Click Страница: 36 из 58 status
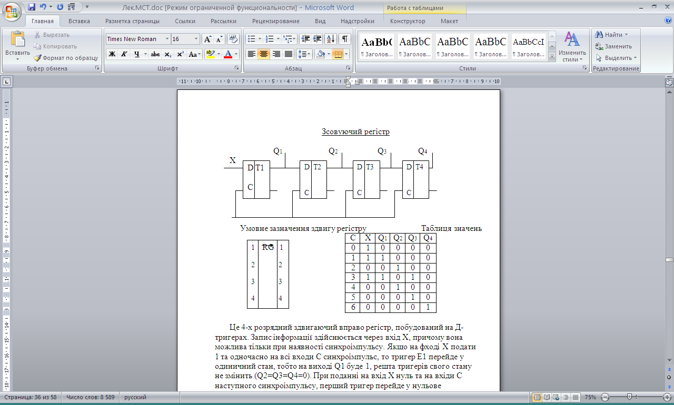This screenshot has height=405, width=674. pyautogui.click(x=30, y=398)
